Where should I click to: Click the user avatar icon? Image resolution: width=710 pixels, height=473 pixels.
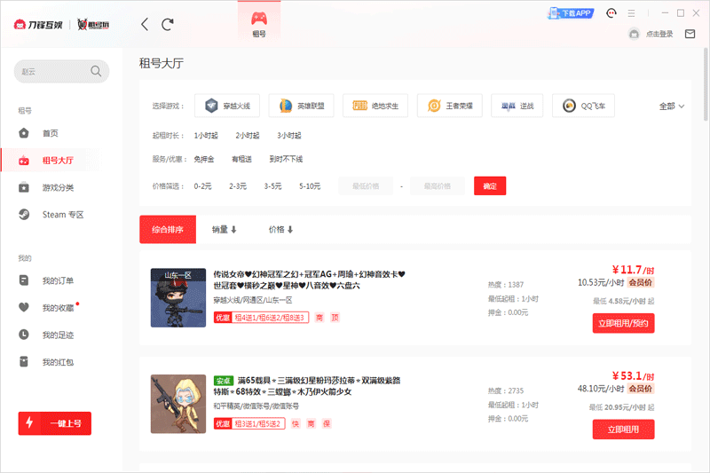(x=634, y=34)
